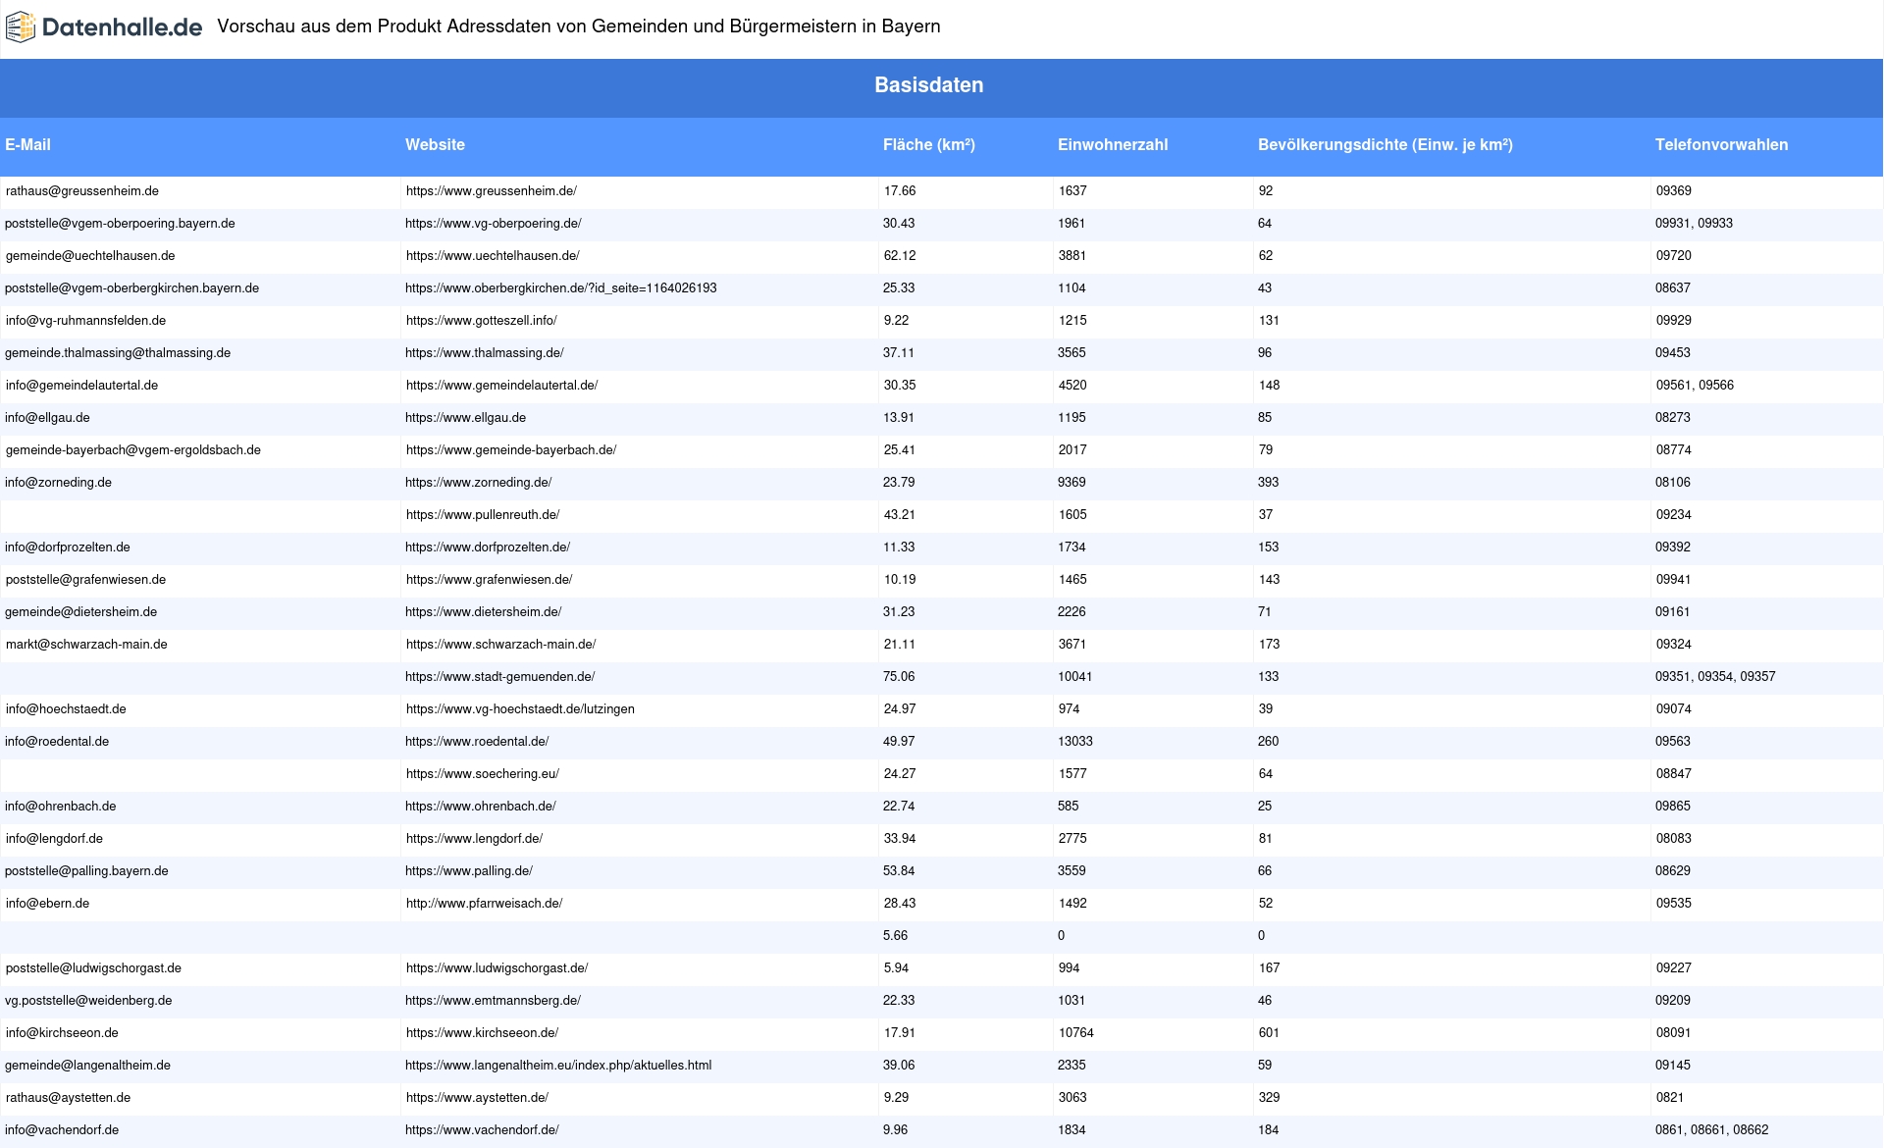Select email gemeinde@dietersheim.de
1884x1148 pixels.
click(80, 612)
